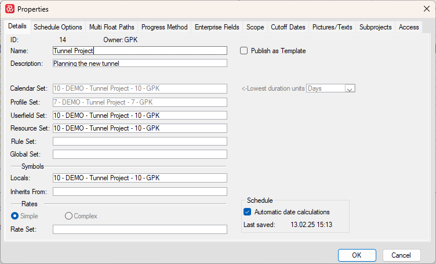Click the Profile Set field
This screenshot has height=264, width=436.
(140, 102)
